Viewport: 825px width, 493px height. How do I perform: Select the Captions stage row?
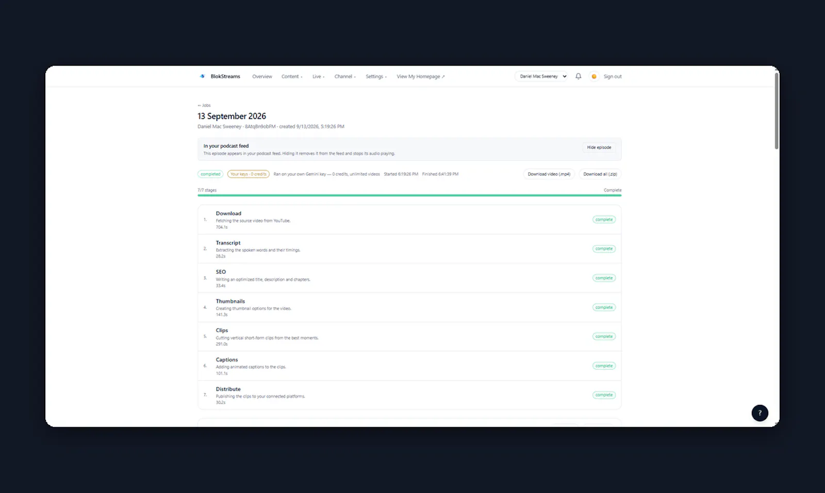point(409,366)
